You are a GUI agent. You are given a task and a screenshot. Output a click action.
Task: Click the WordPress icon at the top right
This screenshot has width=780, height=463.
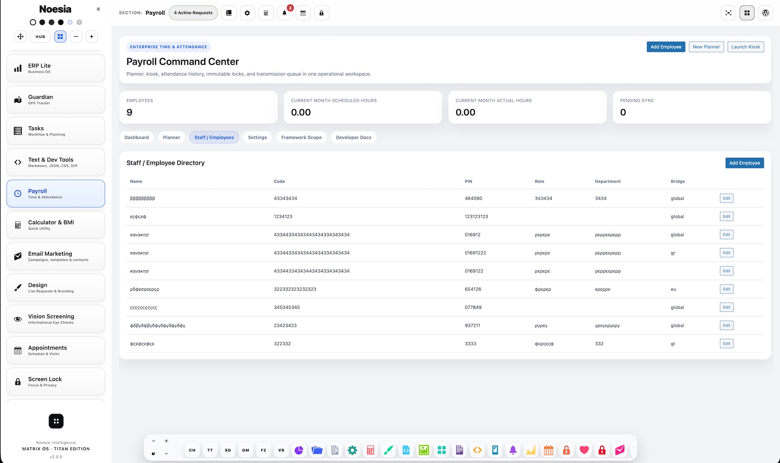(x=766, y=13)
